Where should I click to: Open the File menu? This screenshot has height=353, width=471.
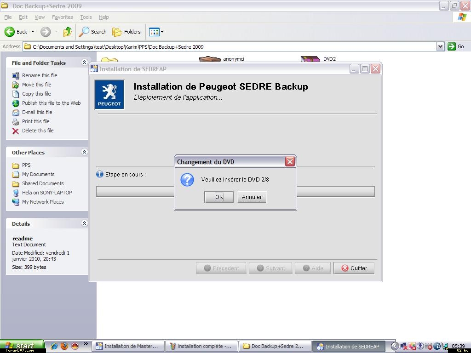8,17
